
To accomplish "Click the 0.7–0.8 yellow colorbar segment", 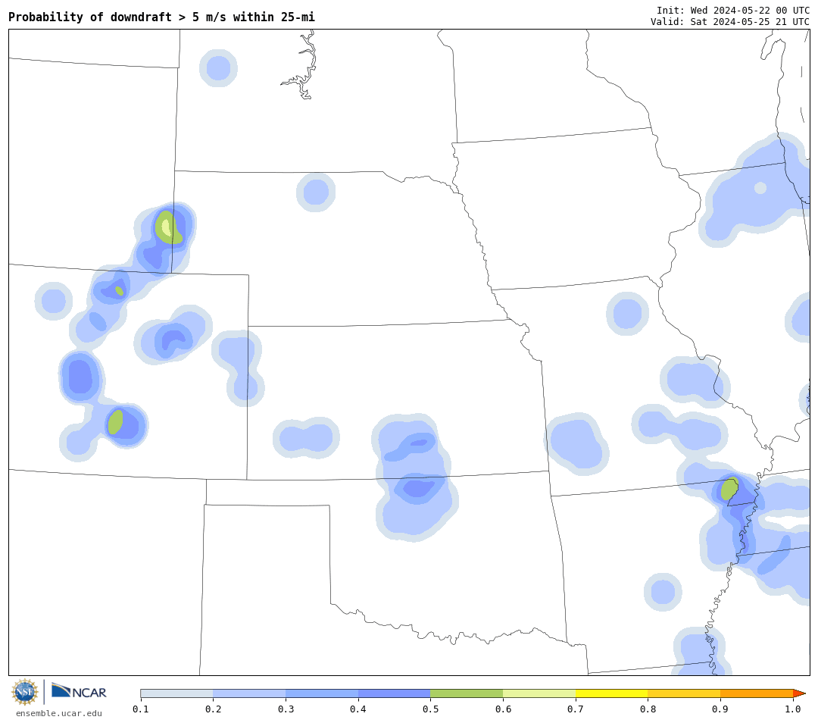I will (x=612, y=693).
